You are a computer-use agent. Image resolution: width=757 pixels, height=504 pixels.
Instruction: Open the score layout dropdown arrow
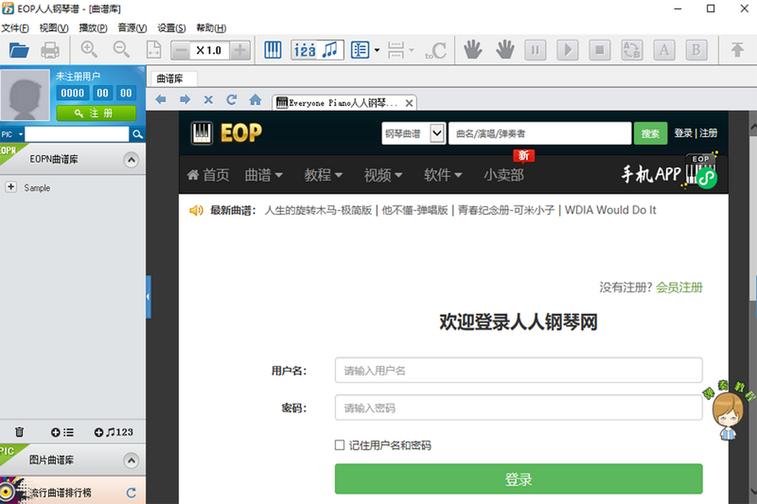(377, 50)
